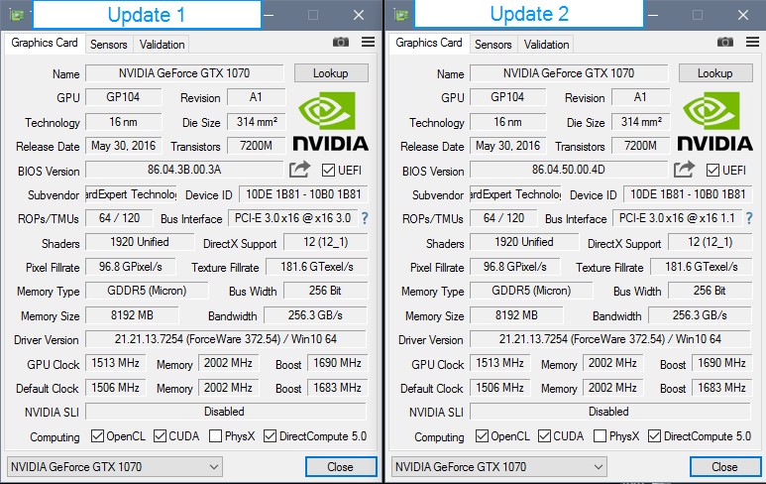Toggle CUDA checkbox in Update 2 window
This screenshot has width=766, height=484.
tap(544, 435)
